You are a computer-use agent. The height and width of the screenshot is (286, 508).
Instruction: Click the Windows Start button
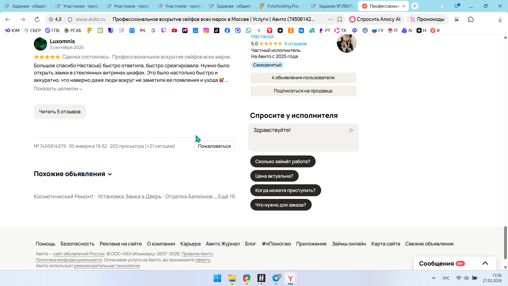(217, 278)
